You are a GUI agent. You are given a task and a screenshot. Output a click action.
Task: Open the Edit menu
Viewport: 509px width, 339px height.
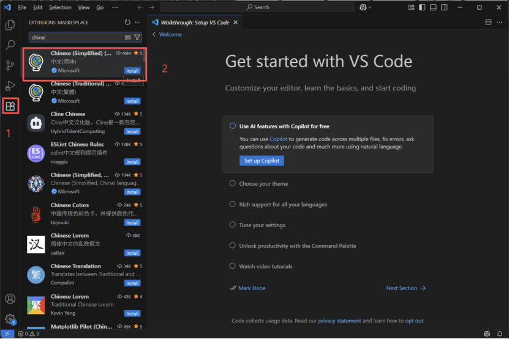click(x=37, y=7)
